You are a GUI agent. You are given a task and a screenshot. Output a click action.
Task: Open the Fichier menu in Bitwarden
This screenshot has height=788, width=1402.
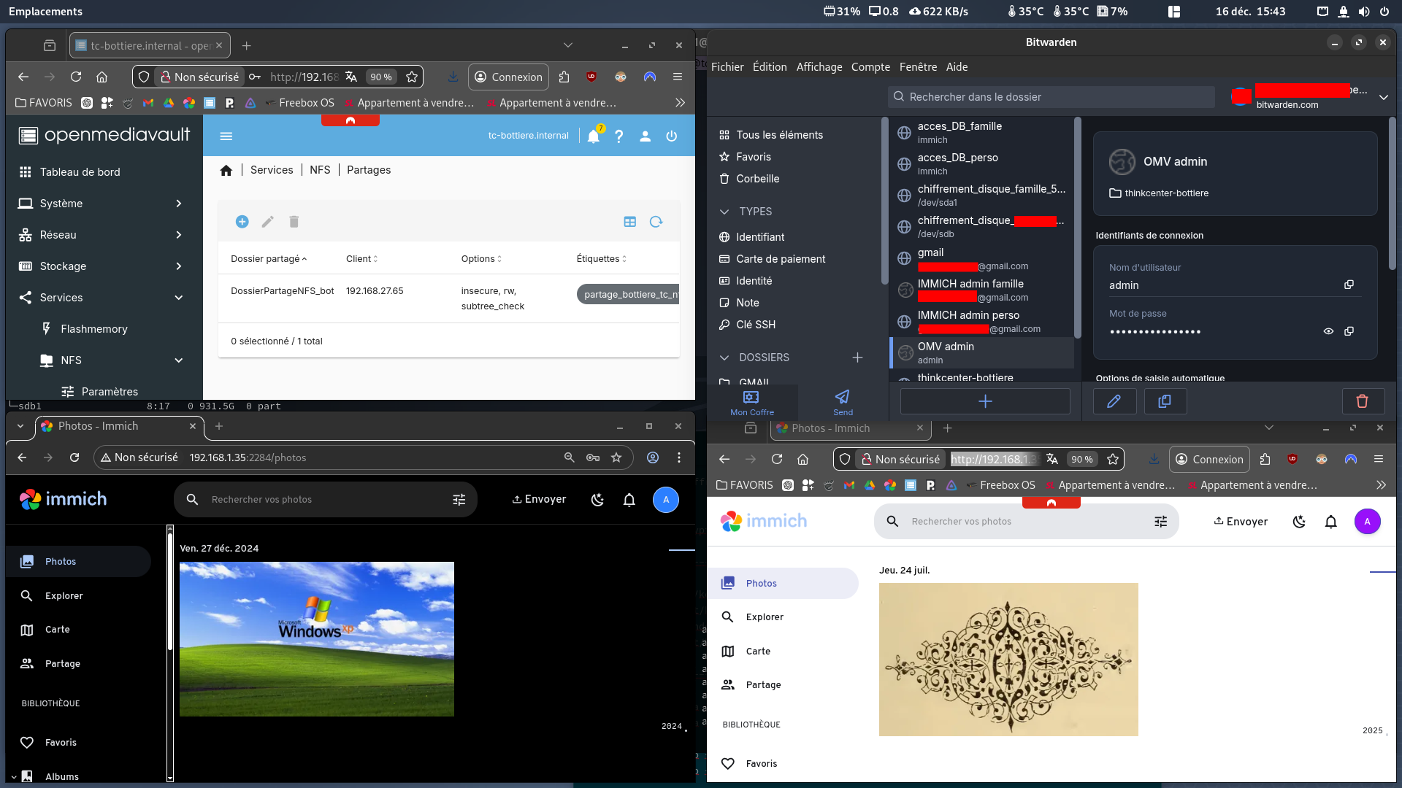point(727,67)
